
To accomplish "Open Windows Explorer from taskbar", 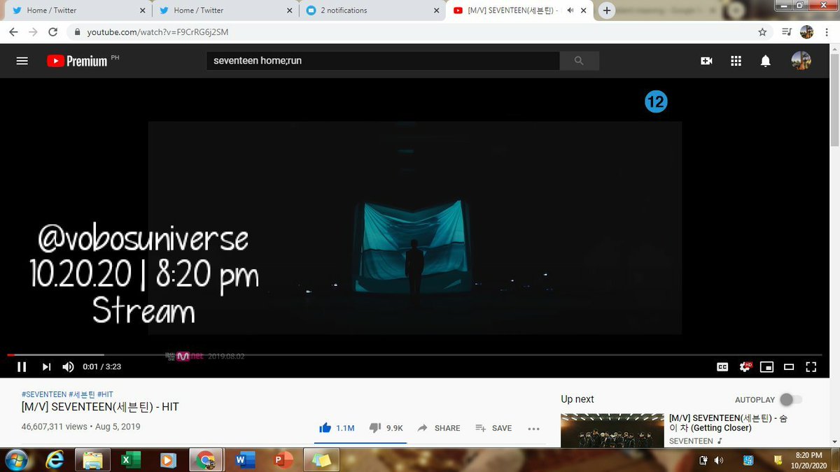I will click(92, 460).
